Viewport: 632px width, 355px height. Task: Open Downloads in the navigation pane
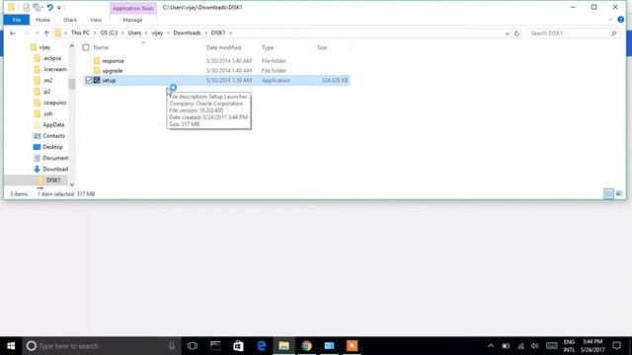point(55,169)
